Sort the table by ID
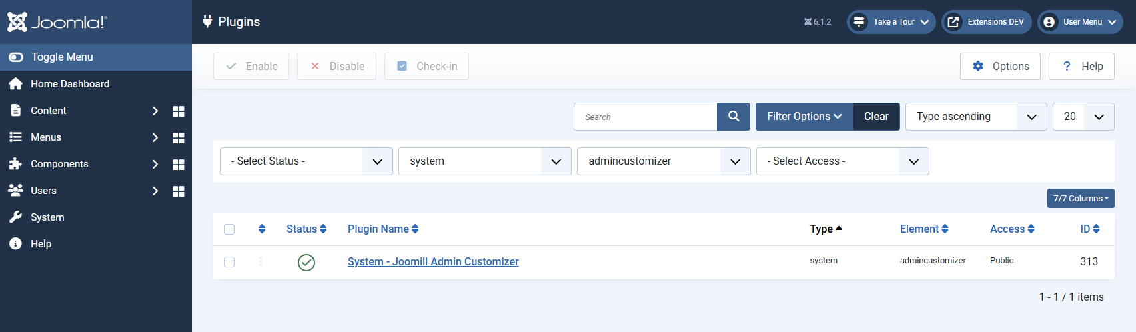The width and height of the screenshot is (1136, 332). 1090,229
